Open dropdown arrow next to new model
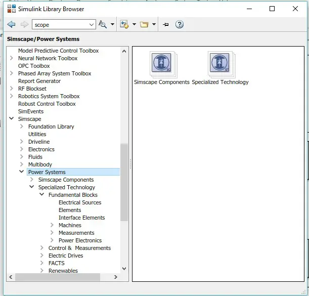Screen dimensions: 309x296 (x=134, y=24)
